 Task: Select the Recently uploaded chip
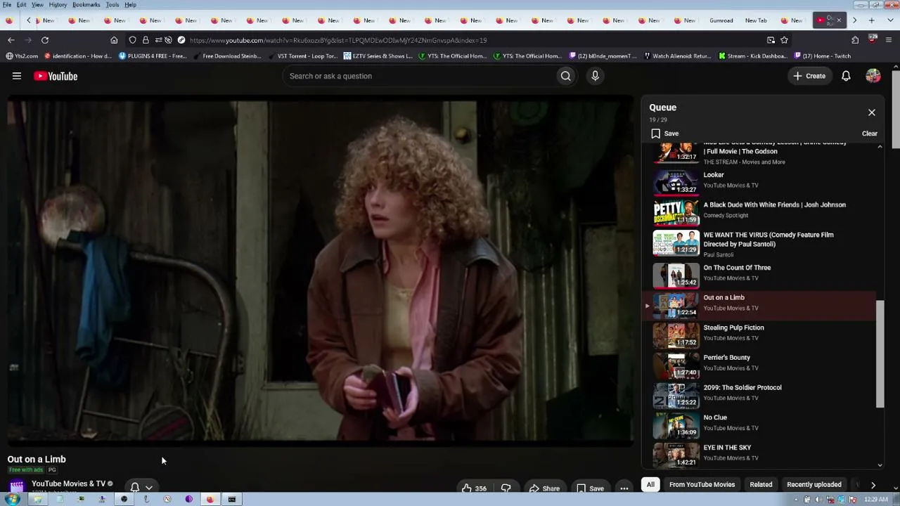coord(814,484)
